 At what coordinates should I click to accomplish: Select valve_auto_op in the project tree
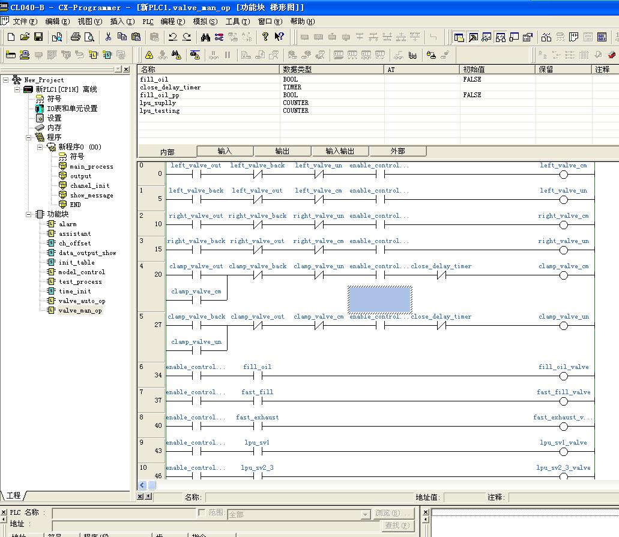tap(82, 301)
